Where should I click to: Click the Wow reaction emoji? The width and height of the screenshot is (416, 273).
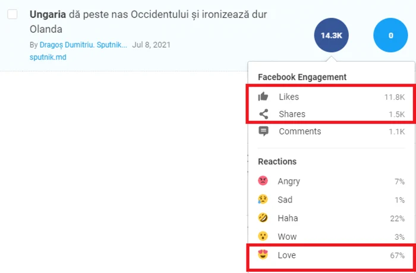point(263,236)
